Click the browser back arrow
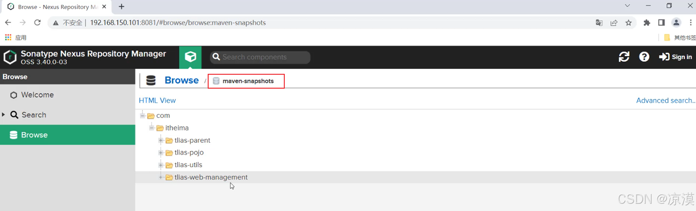 (x=8, y=23)
